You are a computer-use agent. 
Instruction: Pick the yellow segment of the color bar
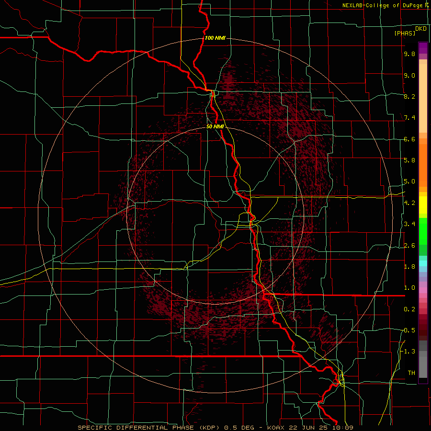423,205
